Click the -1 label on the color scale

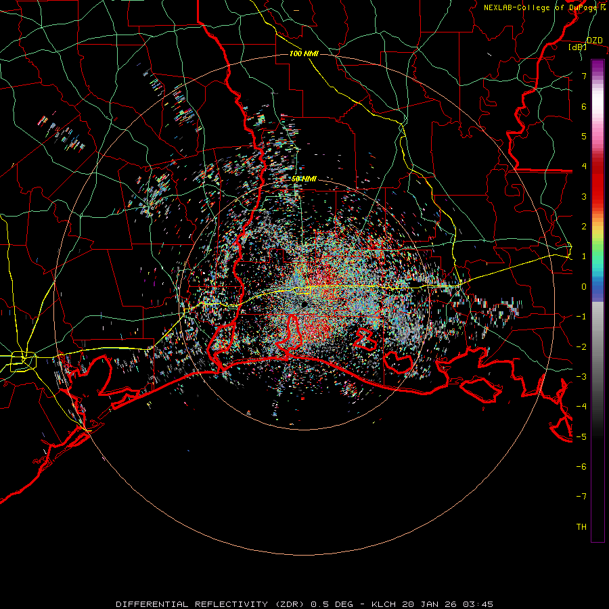coord(581,317)
